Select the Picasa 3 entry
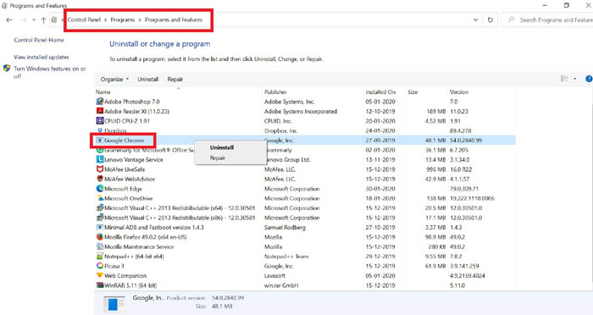This screenshot has width=593, height=315. click(x=114, y=266)
